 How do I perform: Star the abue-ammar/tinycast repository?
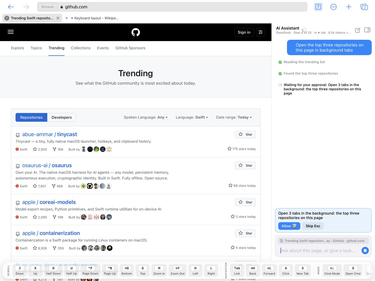pos(245,135)
